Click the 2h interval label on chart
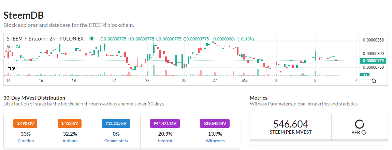This screenshot has height=150, width=392. (x=53, y=39)
